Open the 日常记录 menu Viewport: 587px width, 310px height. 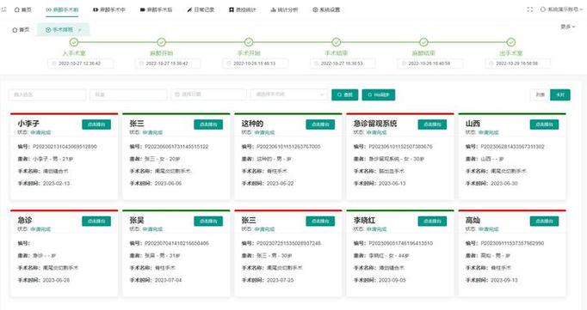[201, 9]
